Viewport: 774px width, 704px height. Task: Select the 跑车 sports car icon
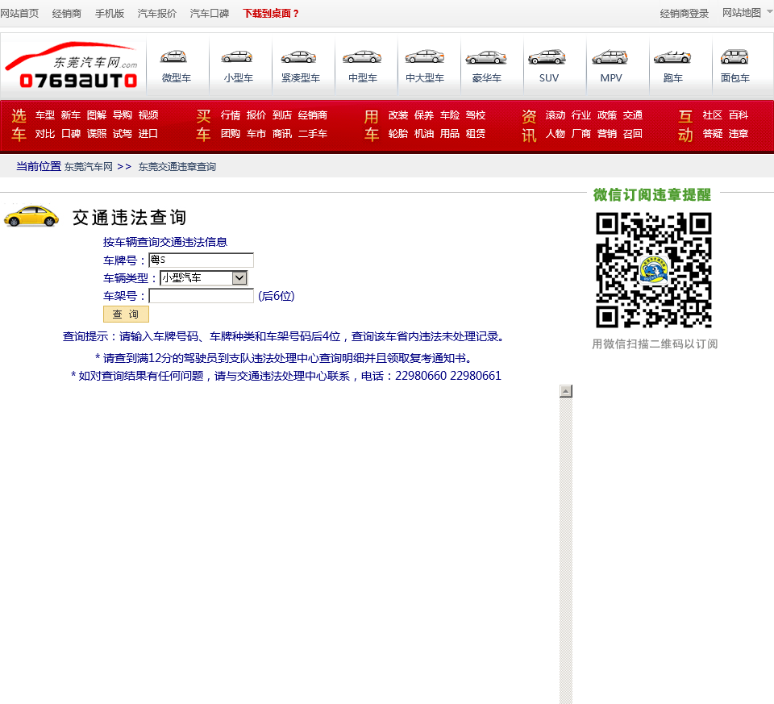tap(672, 56)
